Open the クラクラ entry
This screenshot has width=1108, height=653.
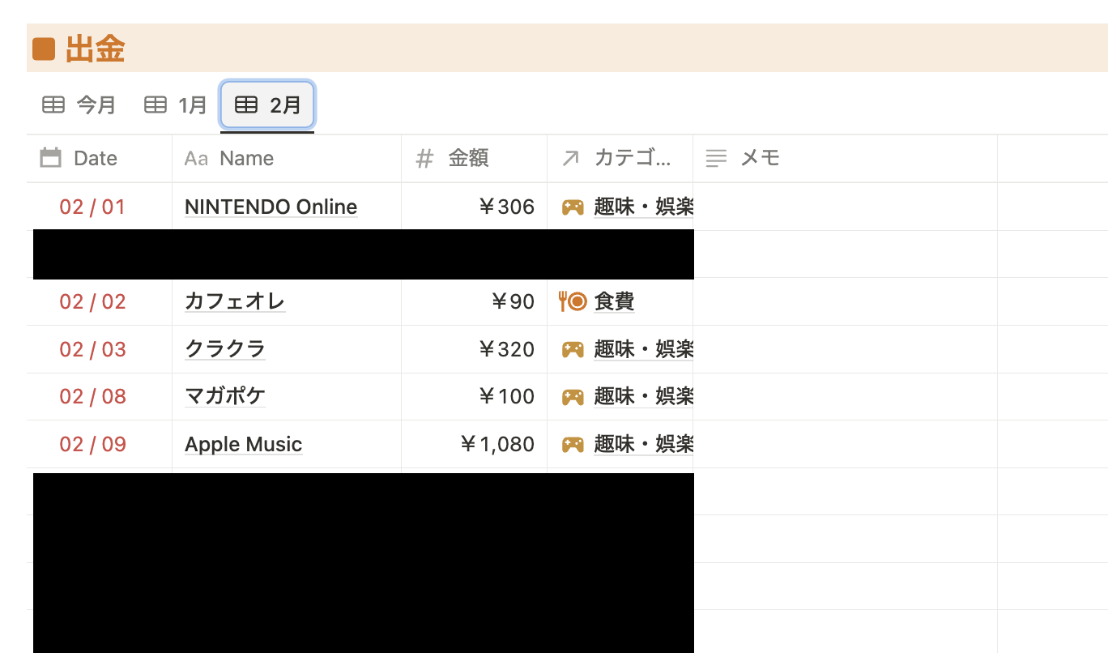(x=225, y=349)
